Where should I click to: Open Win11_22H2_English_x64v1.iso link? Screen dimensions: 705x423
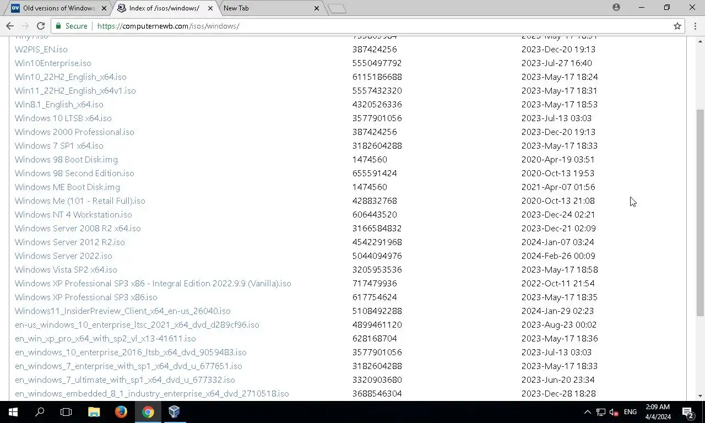[x=75, y=90]
